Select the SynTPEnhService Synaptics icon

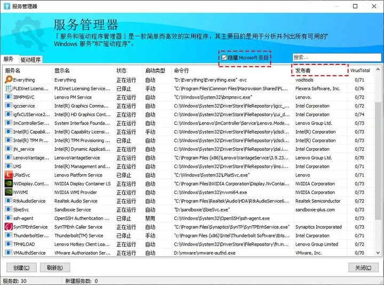[9, 226]
